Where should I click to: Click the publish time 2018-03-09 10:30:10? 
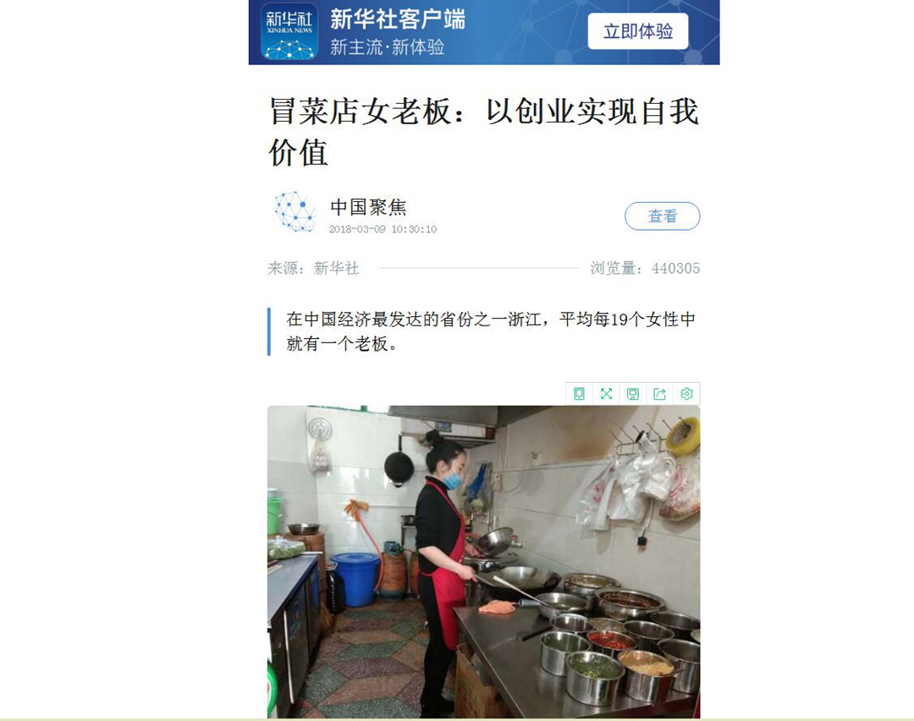click(x=383, y=229)
